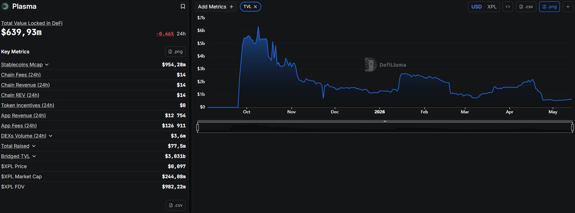Screen dimensions: 575x213
Task: Click the 2026 label on the chart axis
Action: [x=379, y=112]
